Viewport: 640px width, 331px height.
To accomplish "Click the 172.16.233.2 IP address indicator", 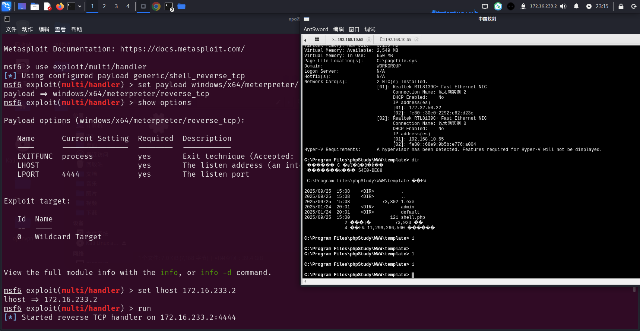I will (x=543, y=6).
